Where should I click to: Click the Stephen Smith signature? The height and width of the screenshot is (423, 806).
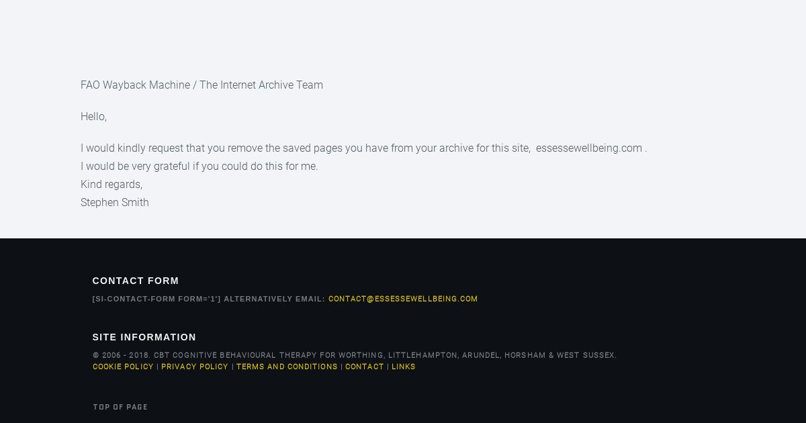pos(115,202)
